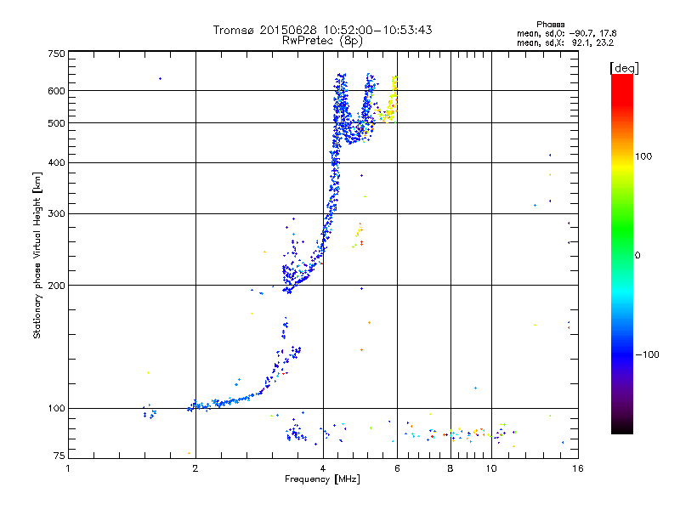This screenshot has width=680, height=510.
Task: Click the x-axis tick label '6'
Action: tap(397, 468)
